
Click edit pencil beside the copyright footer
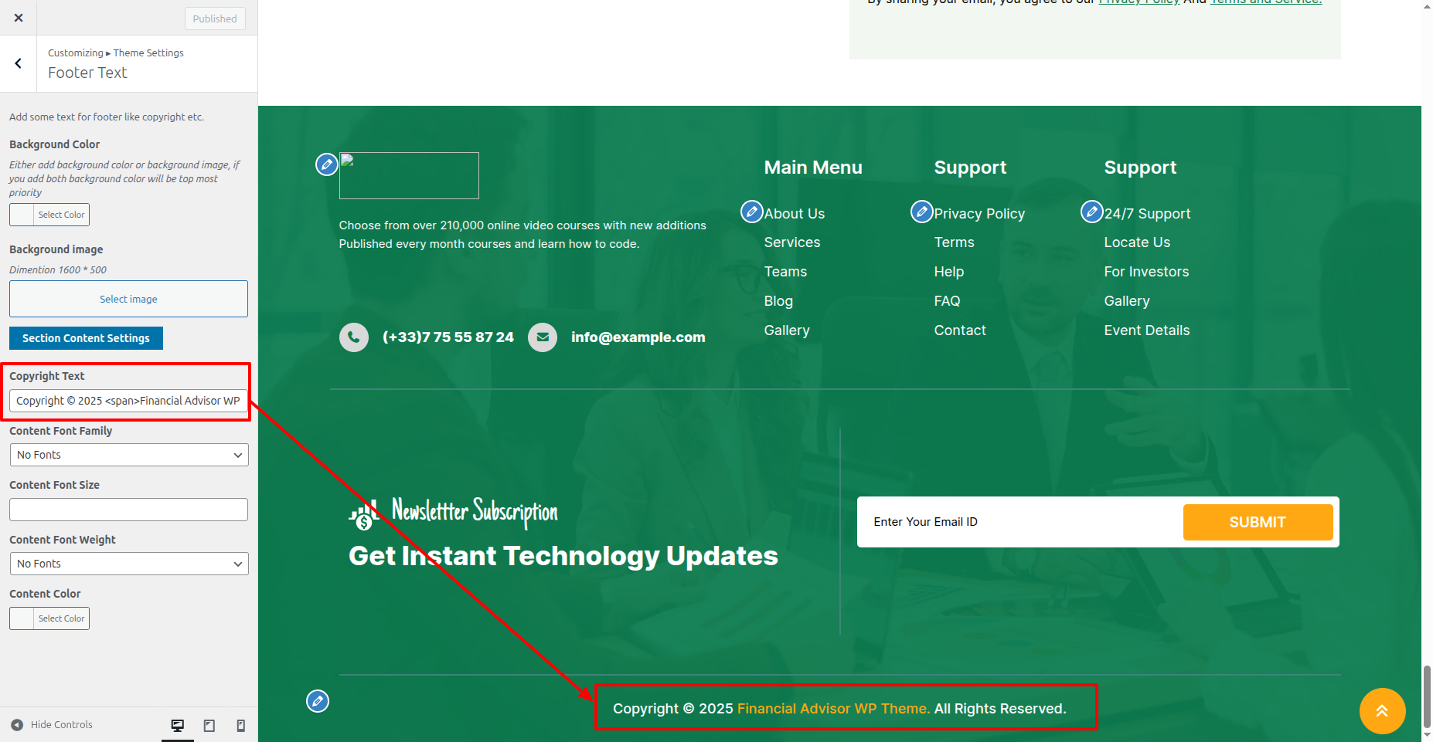318,701
